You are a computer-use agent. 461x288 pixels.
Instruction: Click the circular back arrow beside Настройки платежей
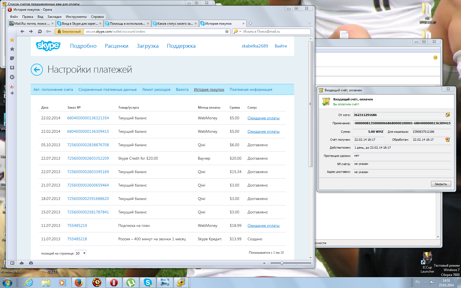[x=37, y=70]
